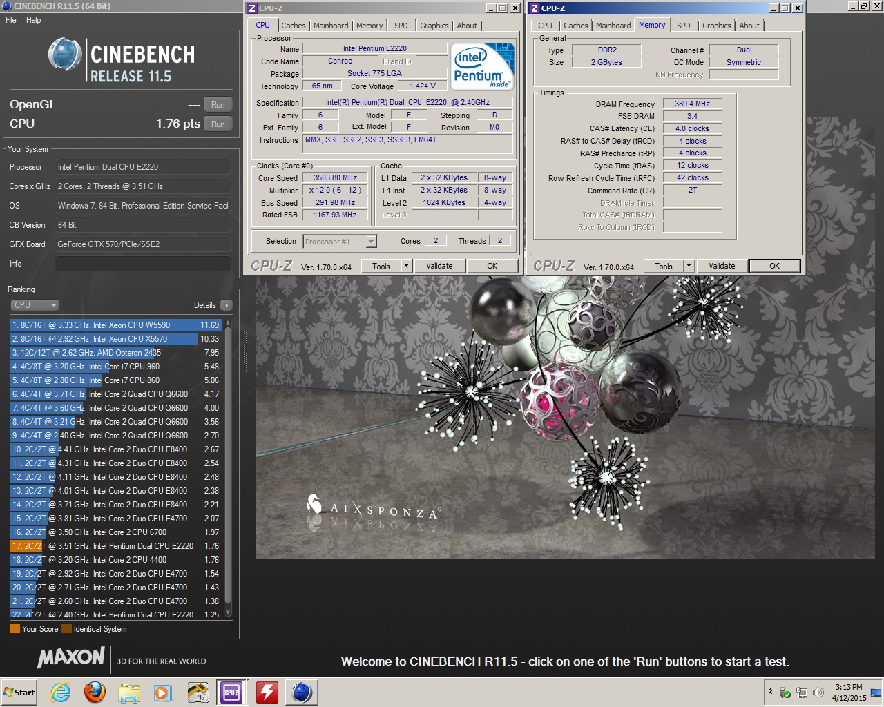
Task: Switch to Cinebench via its taskbar sphere icon
Action: click(x=302, y=692)
